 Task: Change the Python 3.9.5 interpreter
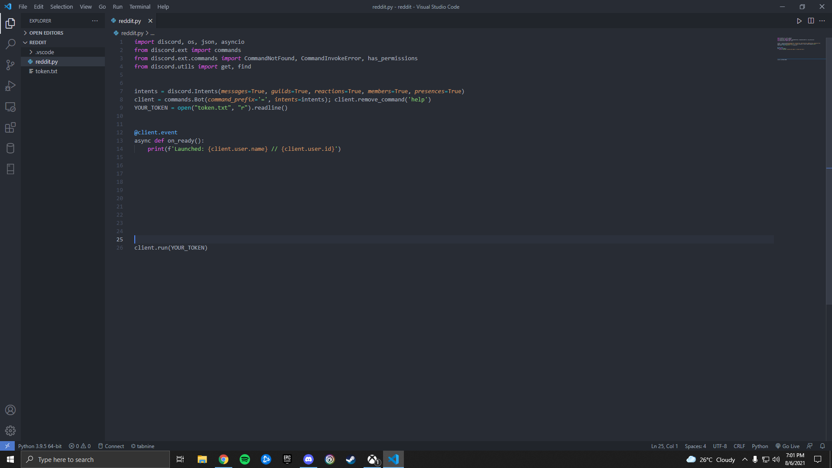tap(40, 446)
